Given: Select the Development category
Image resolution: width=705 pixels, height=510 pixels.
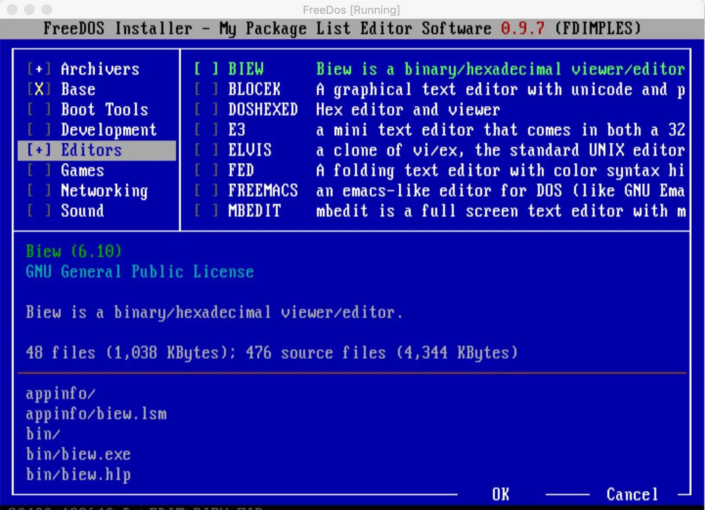Looking at the screenshot, I should pos(109,130).
